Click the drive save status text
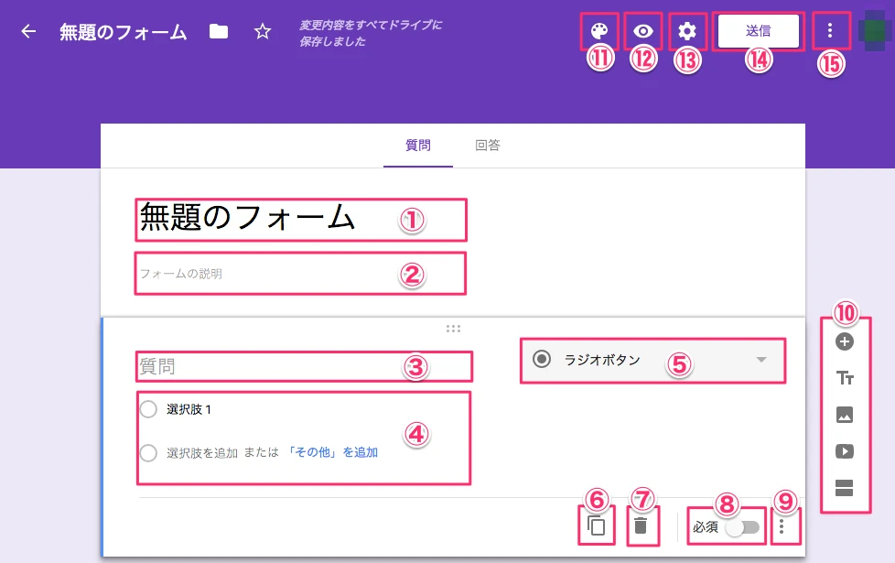895x563 pixels. [371, 33]
